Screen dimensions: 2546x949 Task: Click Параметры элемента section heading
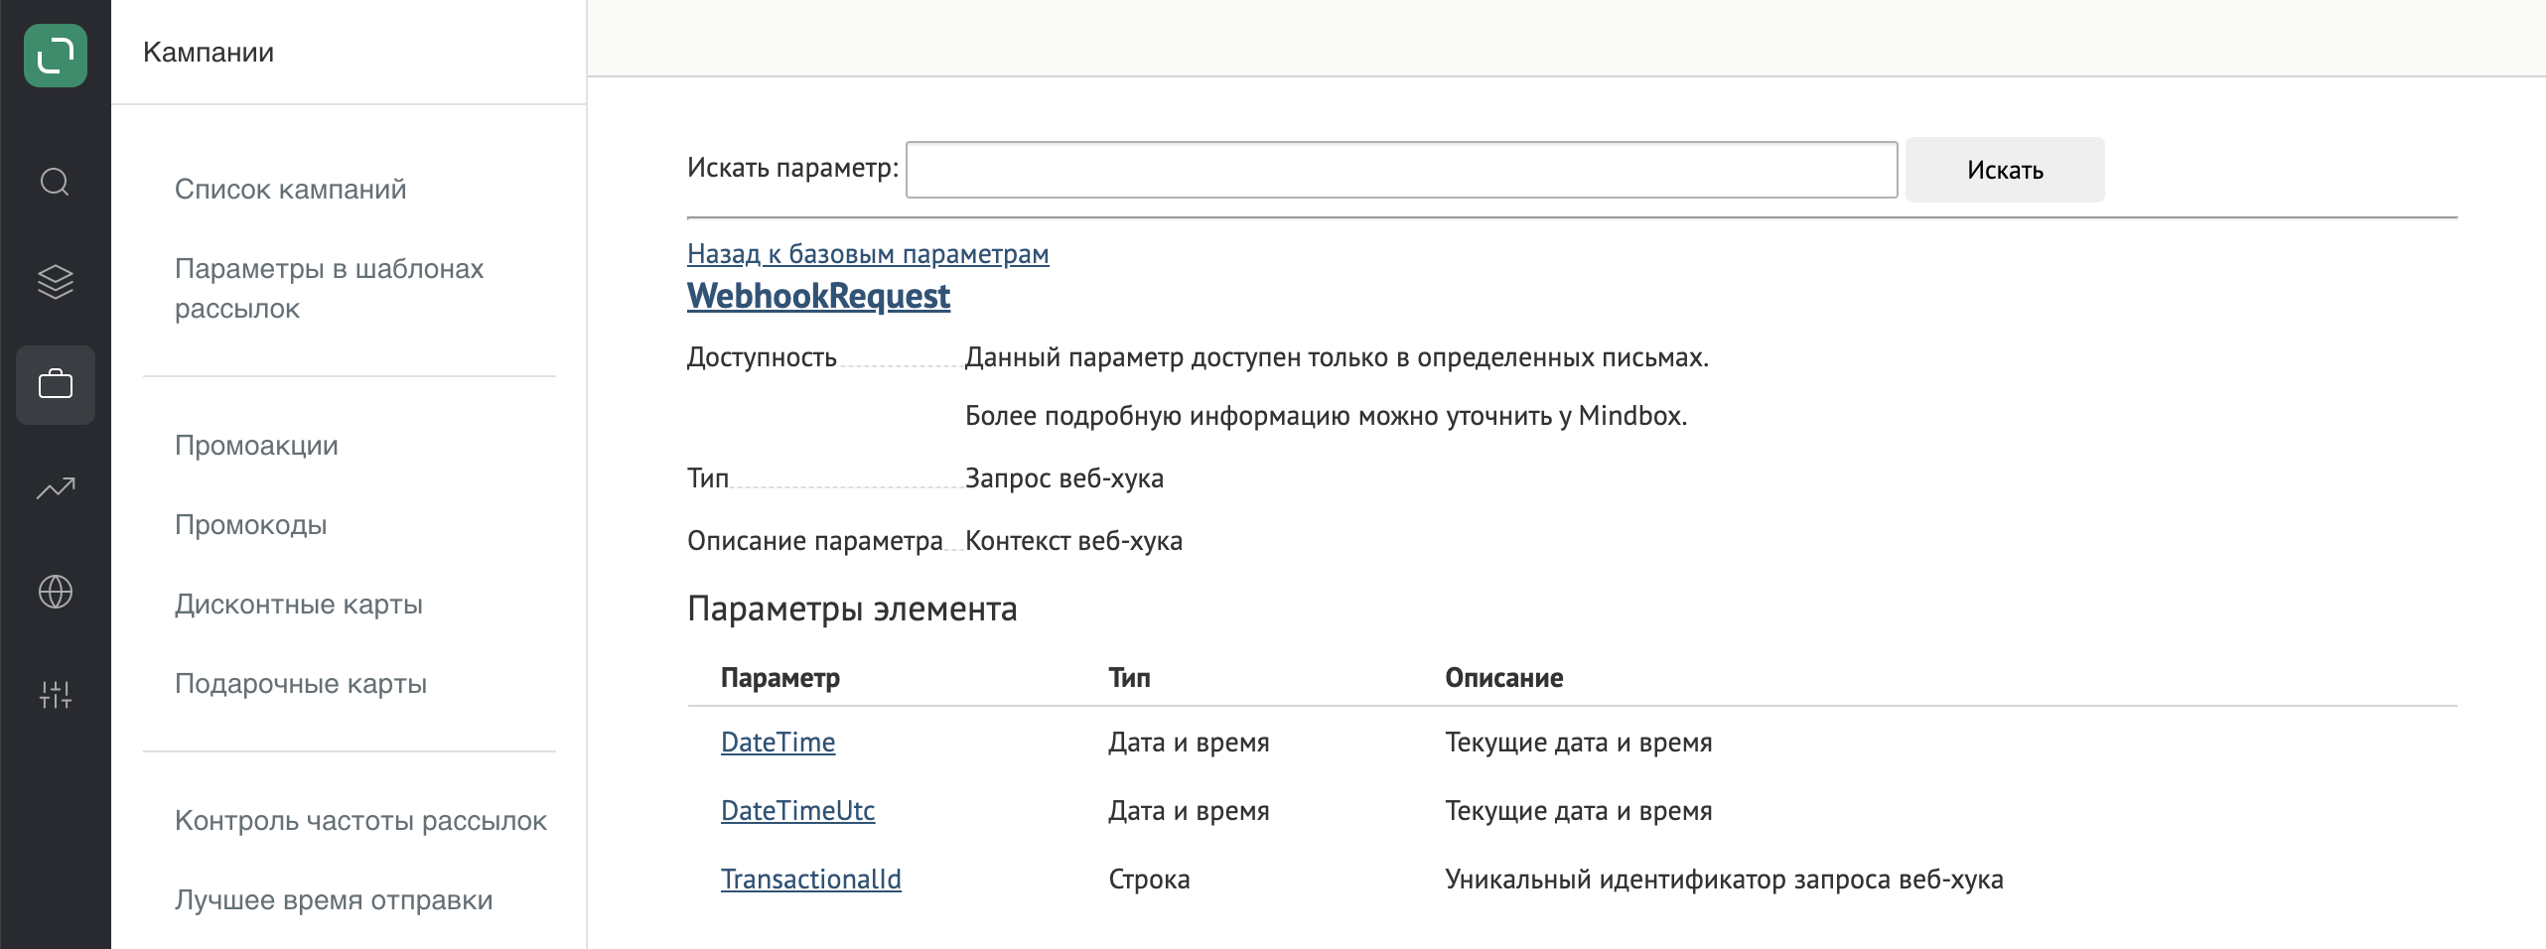852,609
